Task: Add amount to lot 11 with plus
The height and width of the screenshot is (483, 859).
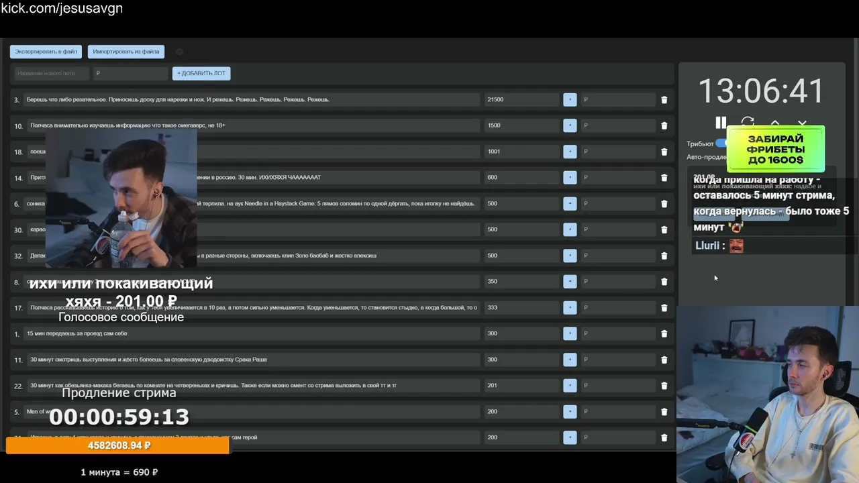Action: point(570,360)
